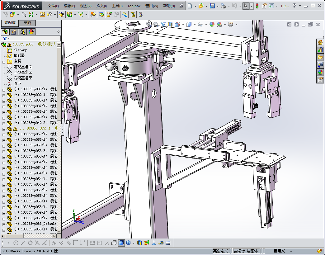Click the Move Component icon

pos(49,14)
